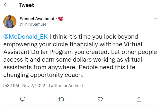Open the Twitter for Android source label
The height and width of the screenshot is (108, 164).
(66, 86)
